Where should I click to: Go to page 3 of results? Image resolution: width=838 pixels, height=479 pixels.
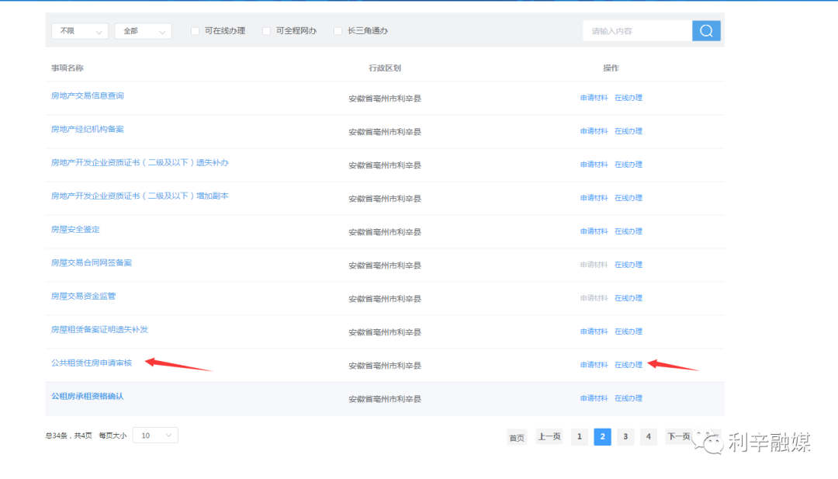click(x=625, y=437)
